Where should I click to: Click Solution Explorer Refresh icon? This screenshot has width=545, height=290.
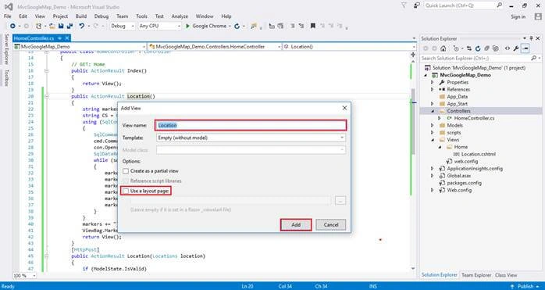(478, 48)
